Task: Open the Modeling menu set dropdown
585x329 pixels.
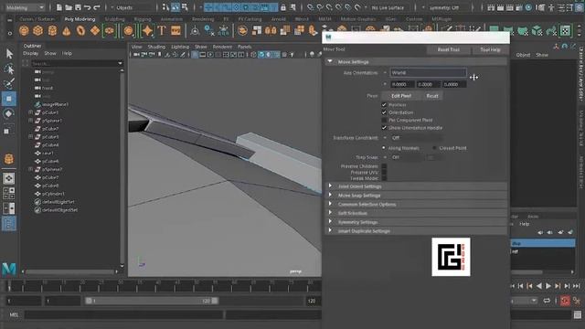Action: tap(25, 7)
